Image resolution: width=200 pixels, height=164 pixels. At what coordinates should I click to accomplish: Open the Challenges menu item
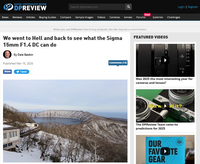(174, 17)
